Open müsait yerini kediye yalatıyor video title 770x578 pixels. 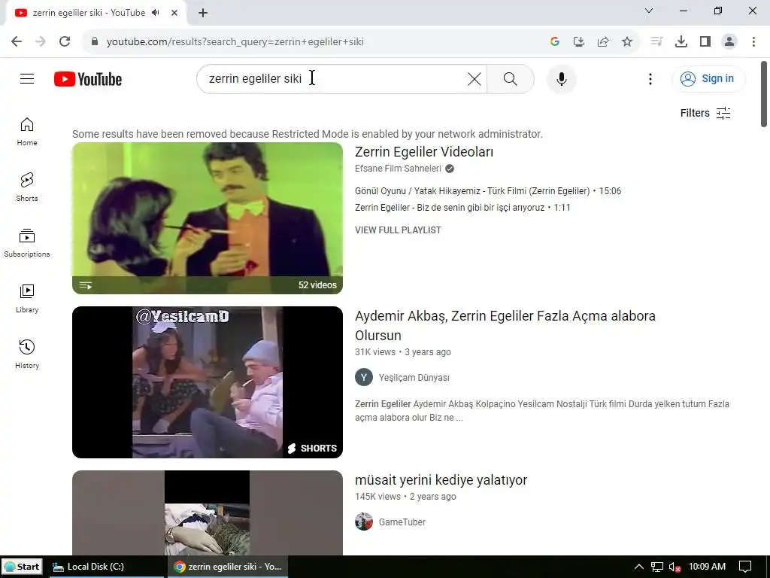(441, 479)
